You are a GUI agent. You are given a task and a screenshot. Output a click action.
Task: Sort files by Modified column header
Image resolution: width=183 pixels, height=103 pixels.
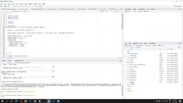click(170, 49)
